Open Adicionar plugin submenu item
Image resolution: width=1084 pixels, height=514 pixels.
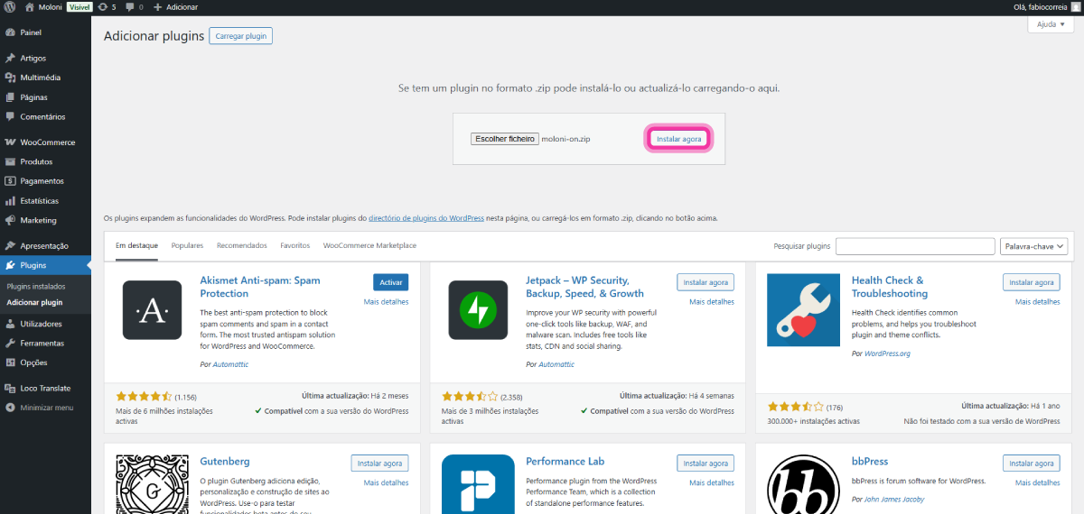pos(34,302)
